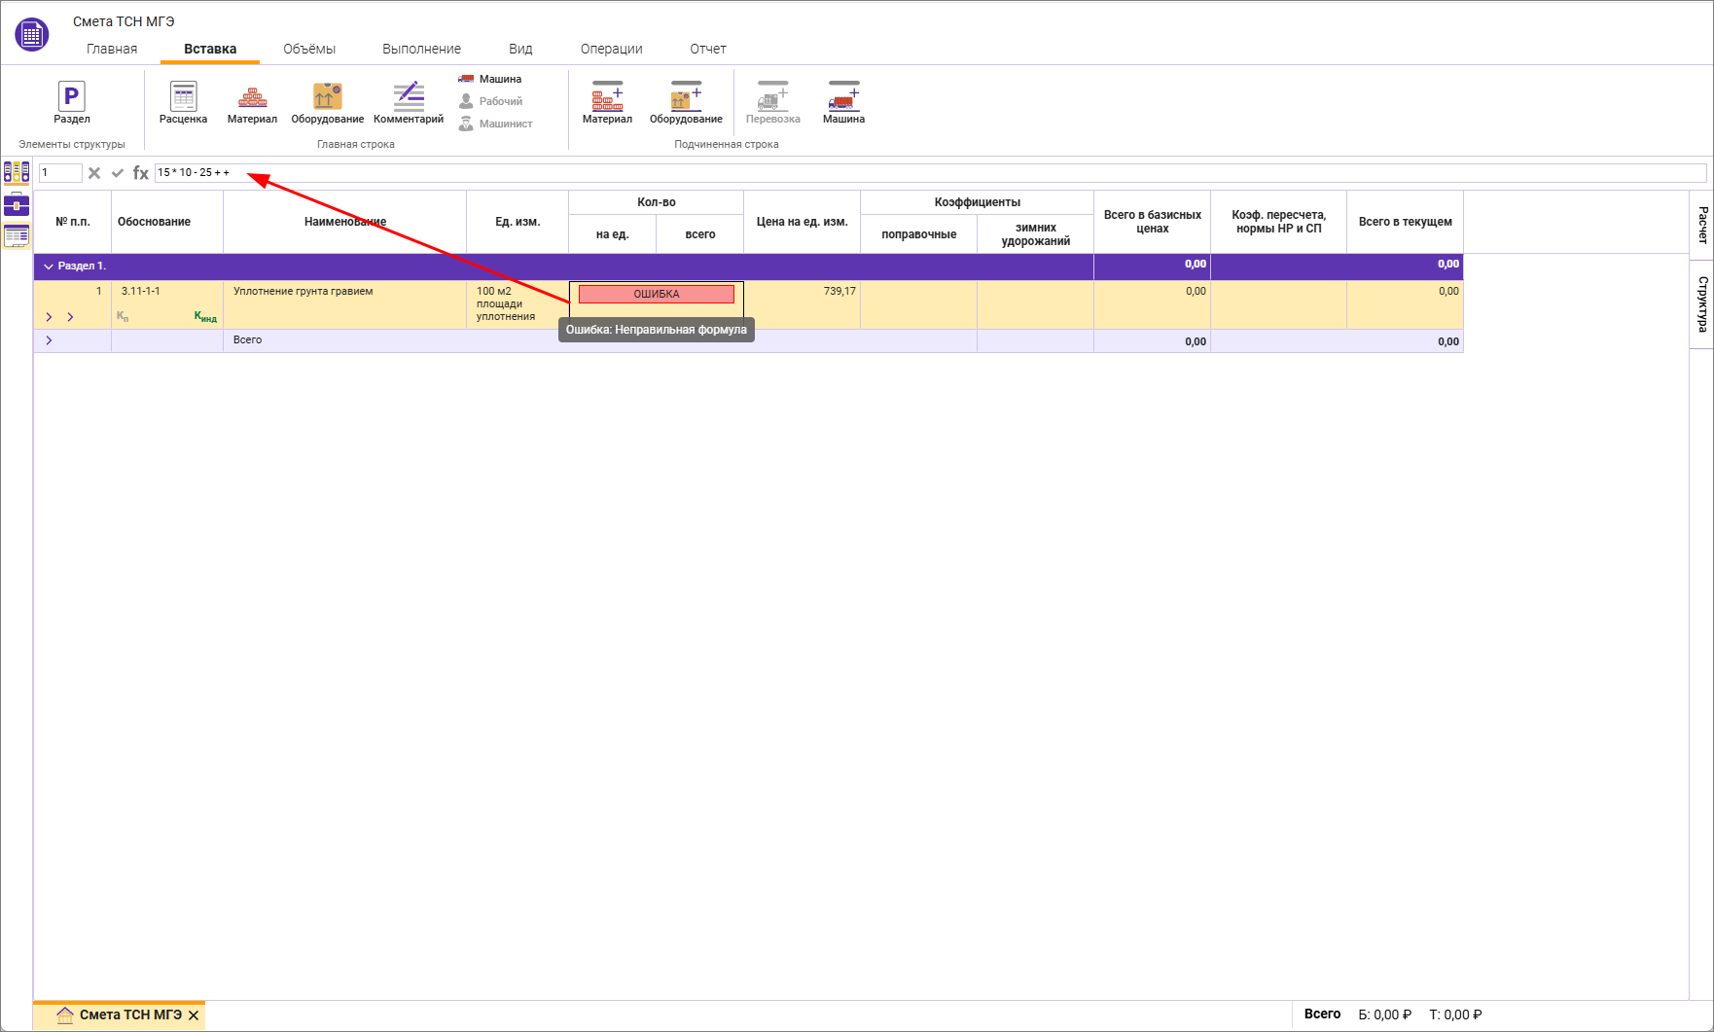Toggle the Кп coefficient indicator
1714x1032 pixels.
coord(123,316)
